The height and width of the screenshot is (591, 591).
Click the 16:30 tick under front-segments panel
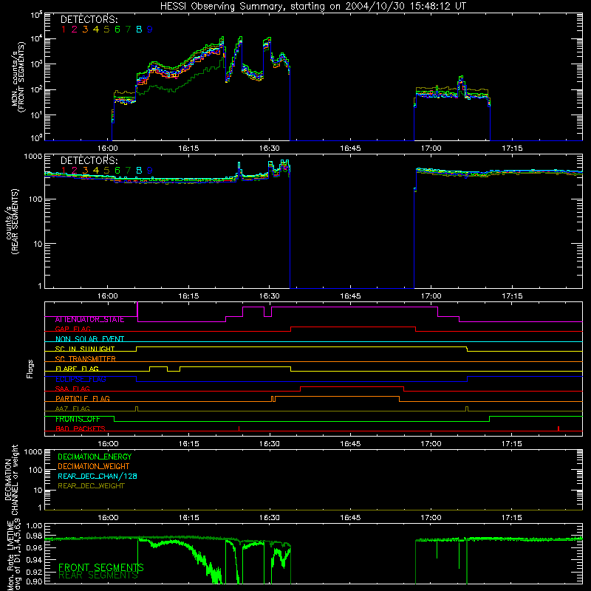[270, 148]
